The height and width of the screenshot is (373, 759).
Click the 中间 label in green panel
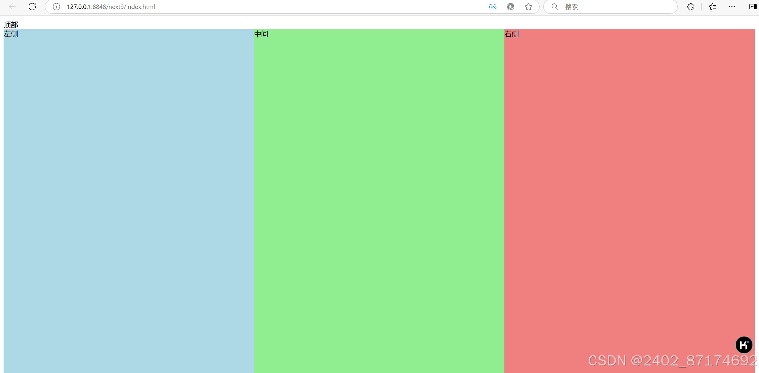[261, 34]
